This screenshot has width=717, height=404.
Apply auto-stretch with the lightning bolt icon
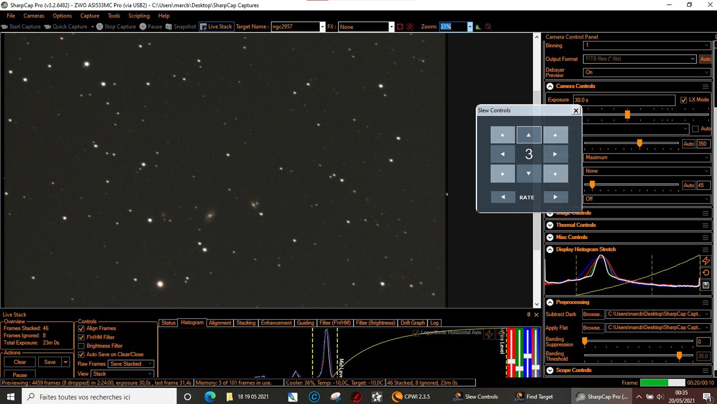[x=706, y=261]
